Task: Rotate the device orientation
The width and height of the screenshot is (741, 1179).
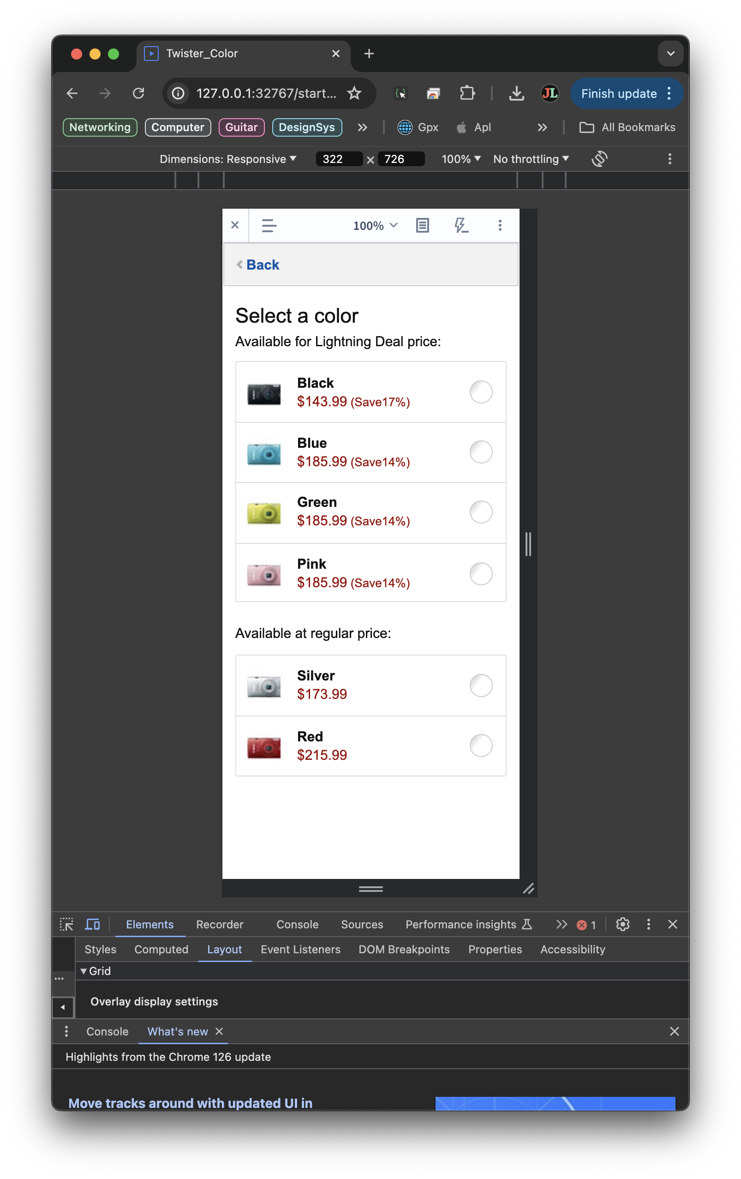Action: 599,159
